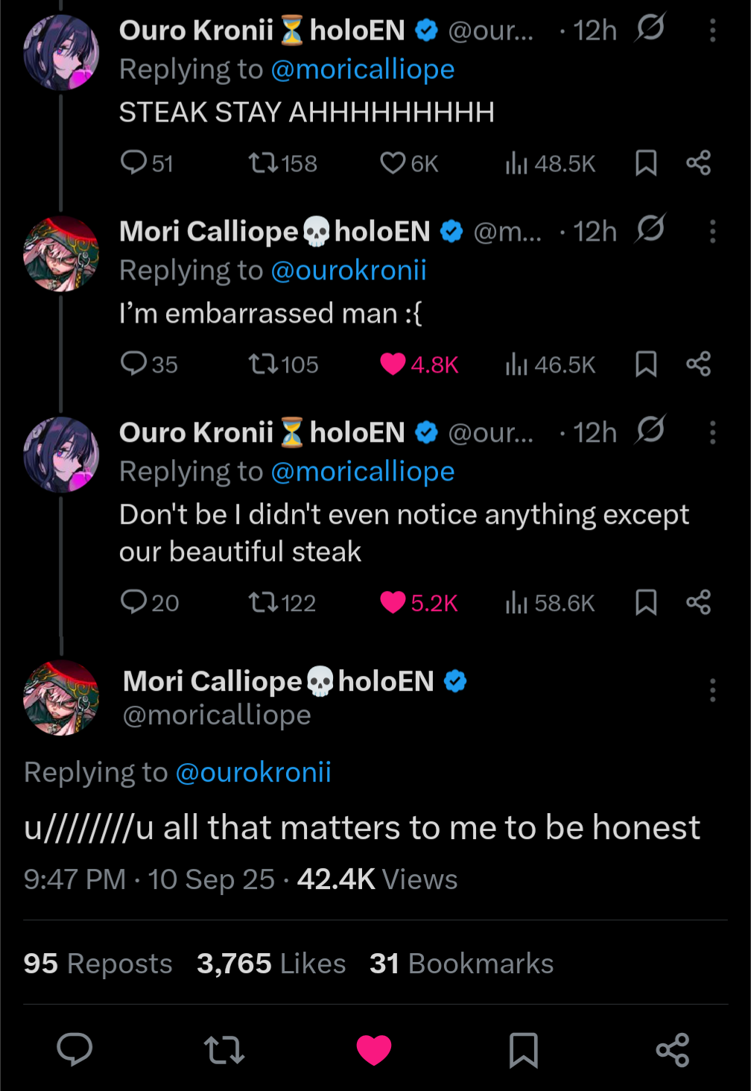Viewport: 751px width, 1091px height.
Task: Like Kronii's STEAK STAY tweet
Action: tap(393, 162)
